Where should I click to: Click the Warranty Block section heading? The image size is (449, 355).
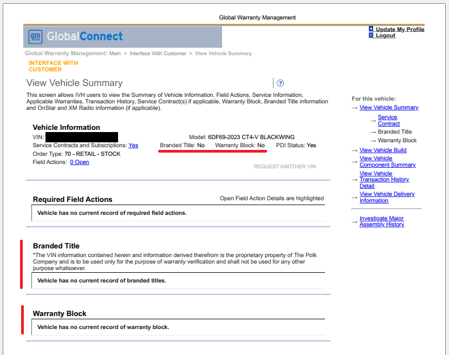tap(60, 313)
